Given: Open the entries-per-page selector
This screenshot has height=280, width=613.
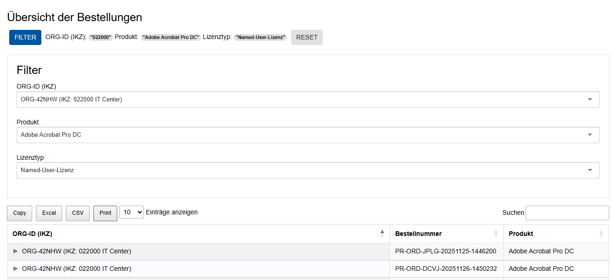Looking at the screenshot, I should pyautogui.click(x=132, y=213).
